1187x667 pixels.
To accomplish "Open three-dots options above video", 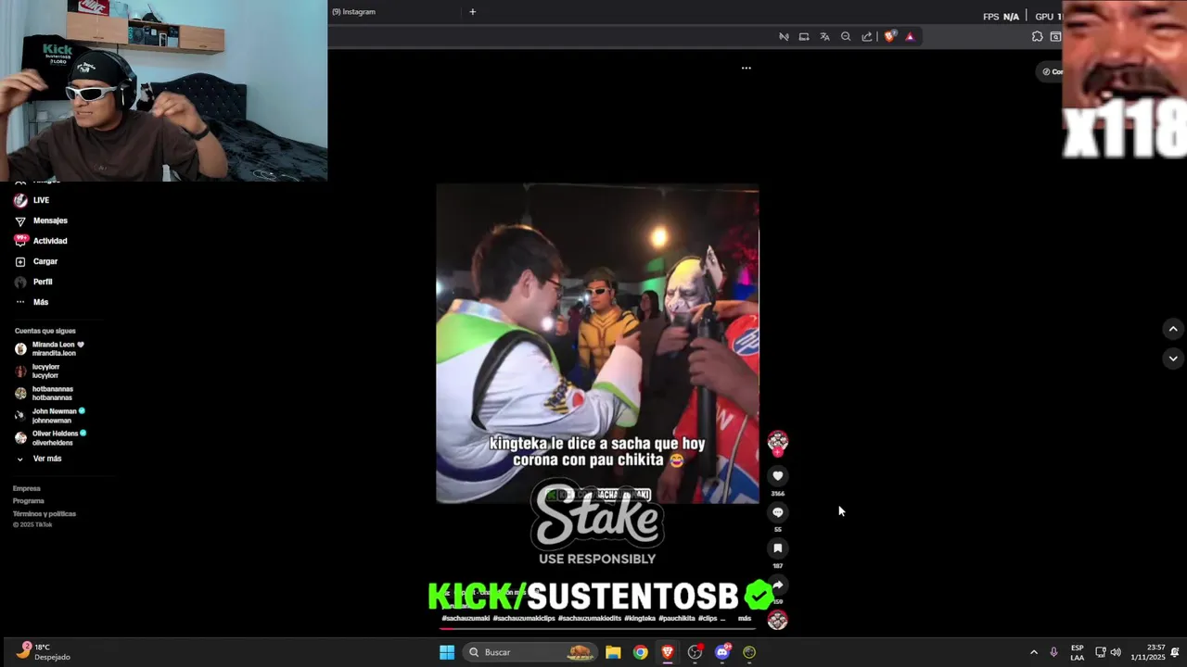I will click(x=747, y=68).
